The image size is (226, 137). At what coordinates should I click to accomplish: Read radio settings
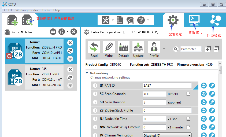94,49
